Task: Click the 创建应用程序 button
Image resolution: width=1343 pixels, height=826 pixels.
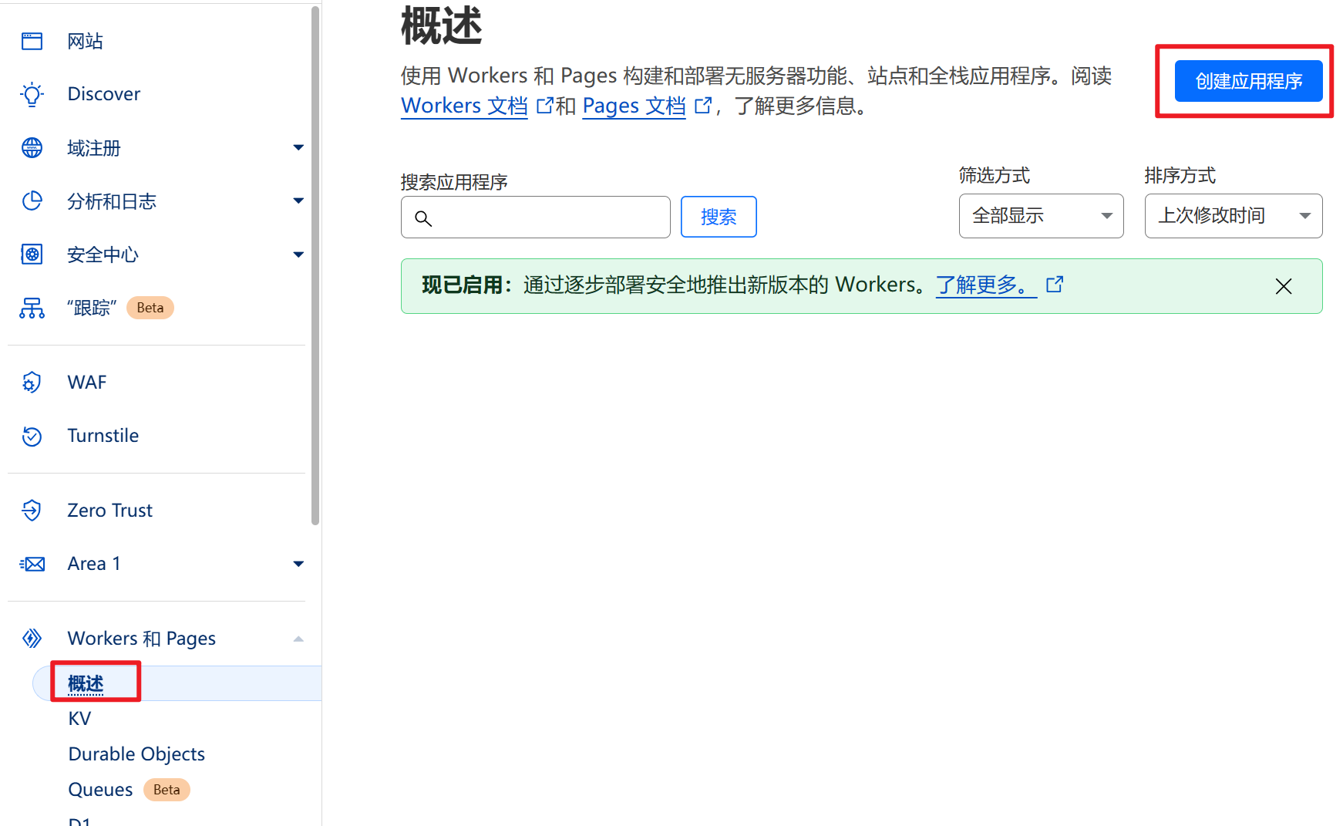Action: tap(1248, 81)
